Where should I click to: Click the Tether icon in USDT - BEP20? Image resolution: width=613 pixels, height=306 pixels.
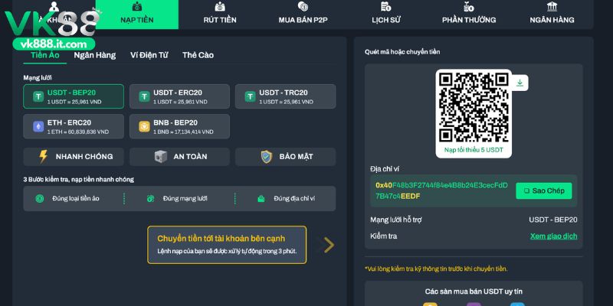(x=38, y=96)
